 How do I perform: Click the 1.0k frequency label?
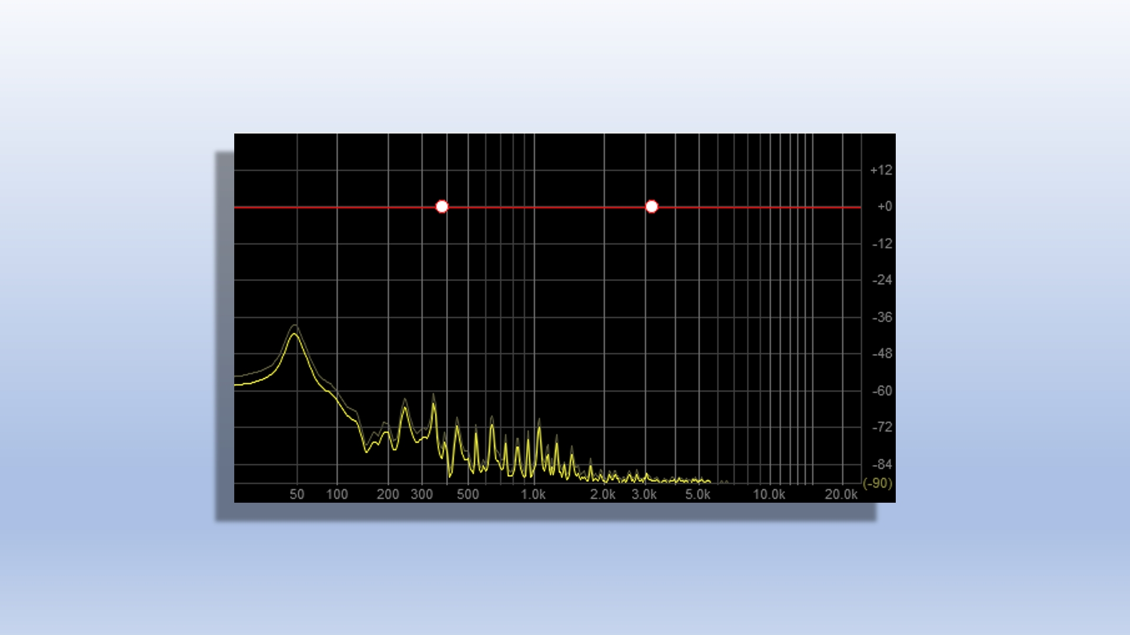coord(533,494)
